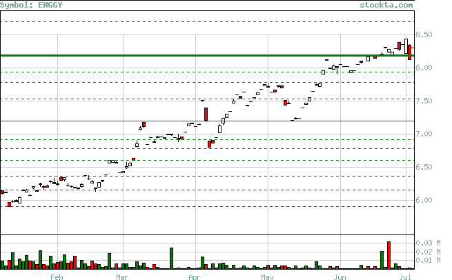Screen dimensions: 452x280
Task: Select the 0.03 M volume axis label
Action: [x=428, y=243]
